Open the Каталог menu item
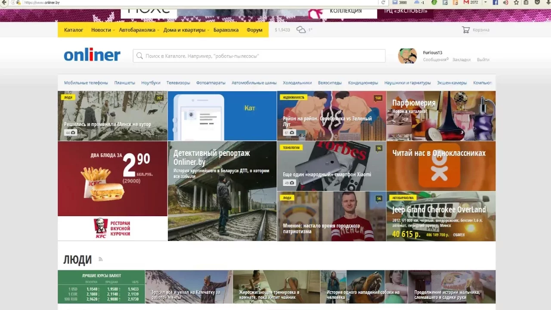Image resolution: width=551 pixels, height=310 pixels. (74, 30)
